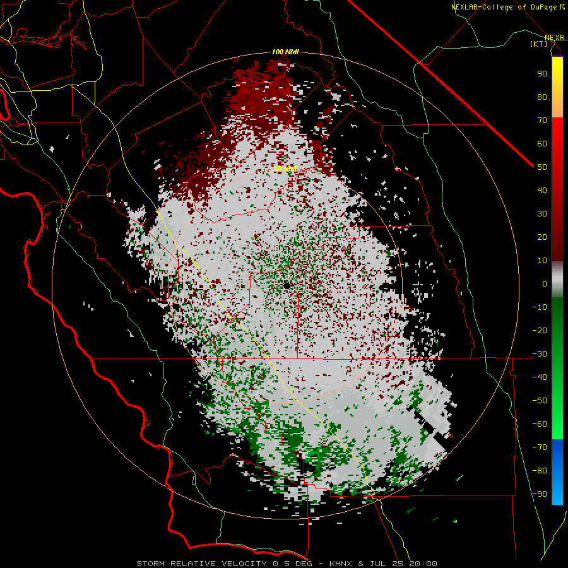The image size is (568, 568).
Task: Click the 10 value on the velocity scale
Action: 542,261
